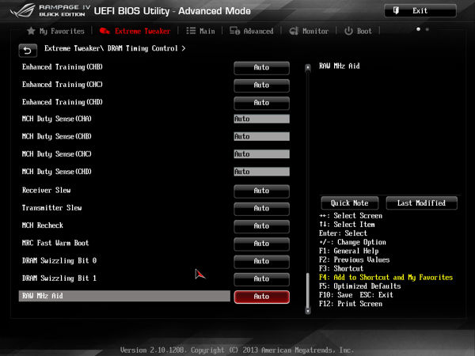Select the DRAM Swizzling Bit 1 label
Image resolution: width=475 pixels, height=356 pixels.
coord(59,278)
